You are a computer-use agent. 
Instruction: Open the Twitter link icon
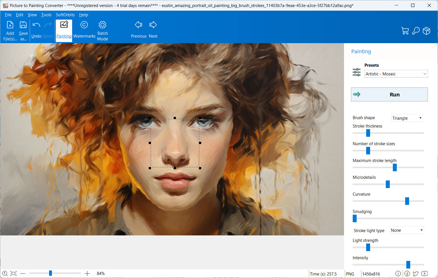coord(416,274)
